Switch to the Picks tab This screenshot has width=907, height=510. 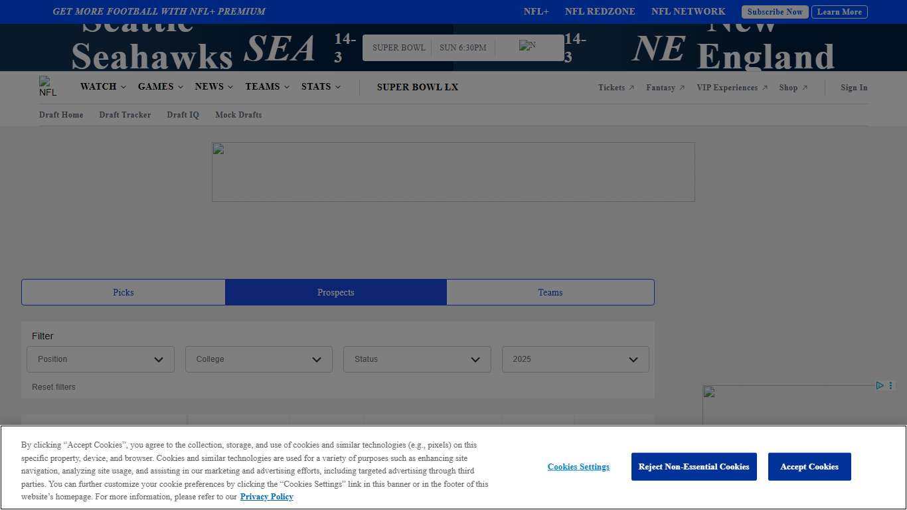[123, 292]
